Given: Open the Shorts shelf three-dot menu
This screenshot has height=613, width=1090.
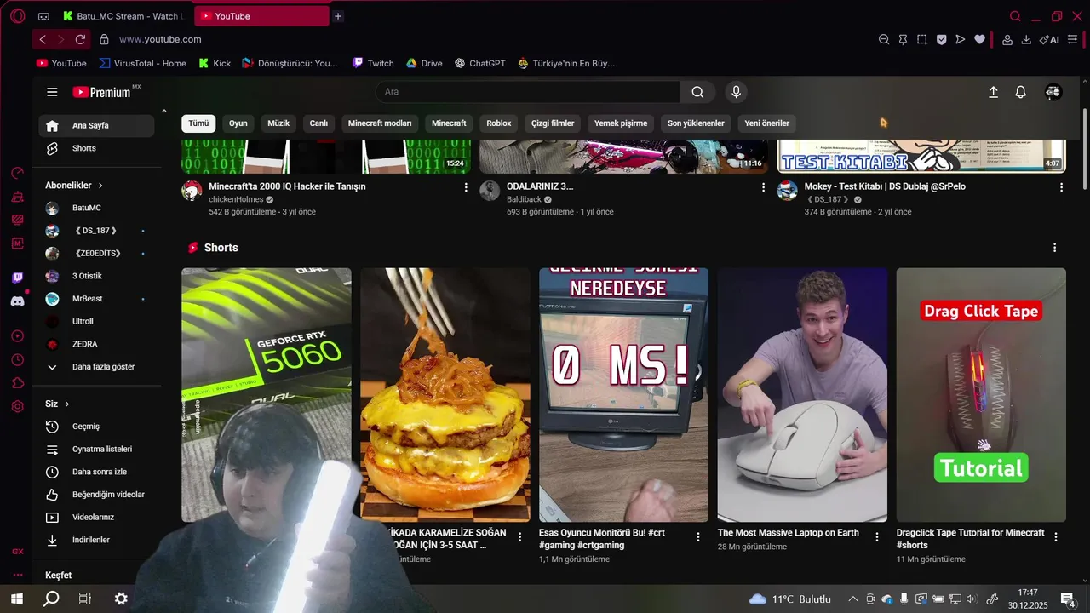Looking at the screenshot, I should pyautogui.click(x=1054, y=248).
